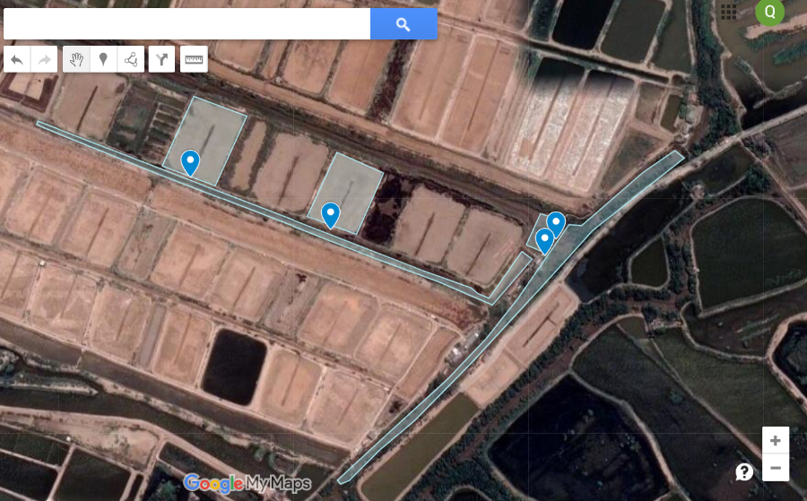Viewport: 807px width, 501px height.
Task: Select the hand pan tool
Action: [76, 60]
